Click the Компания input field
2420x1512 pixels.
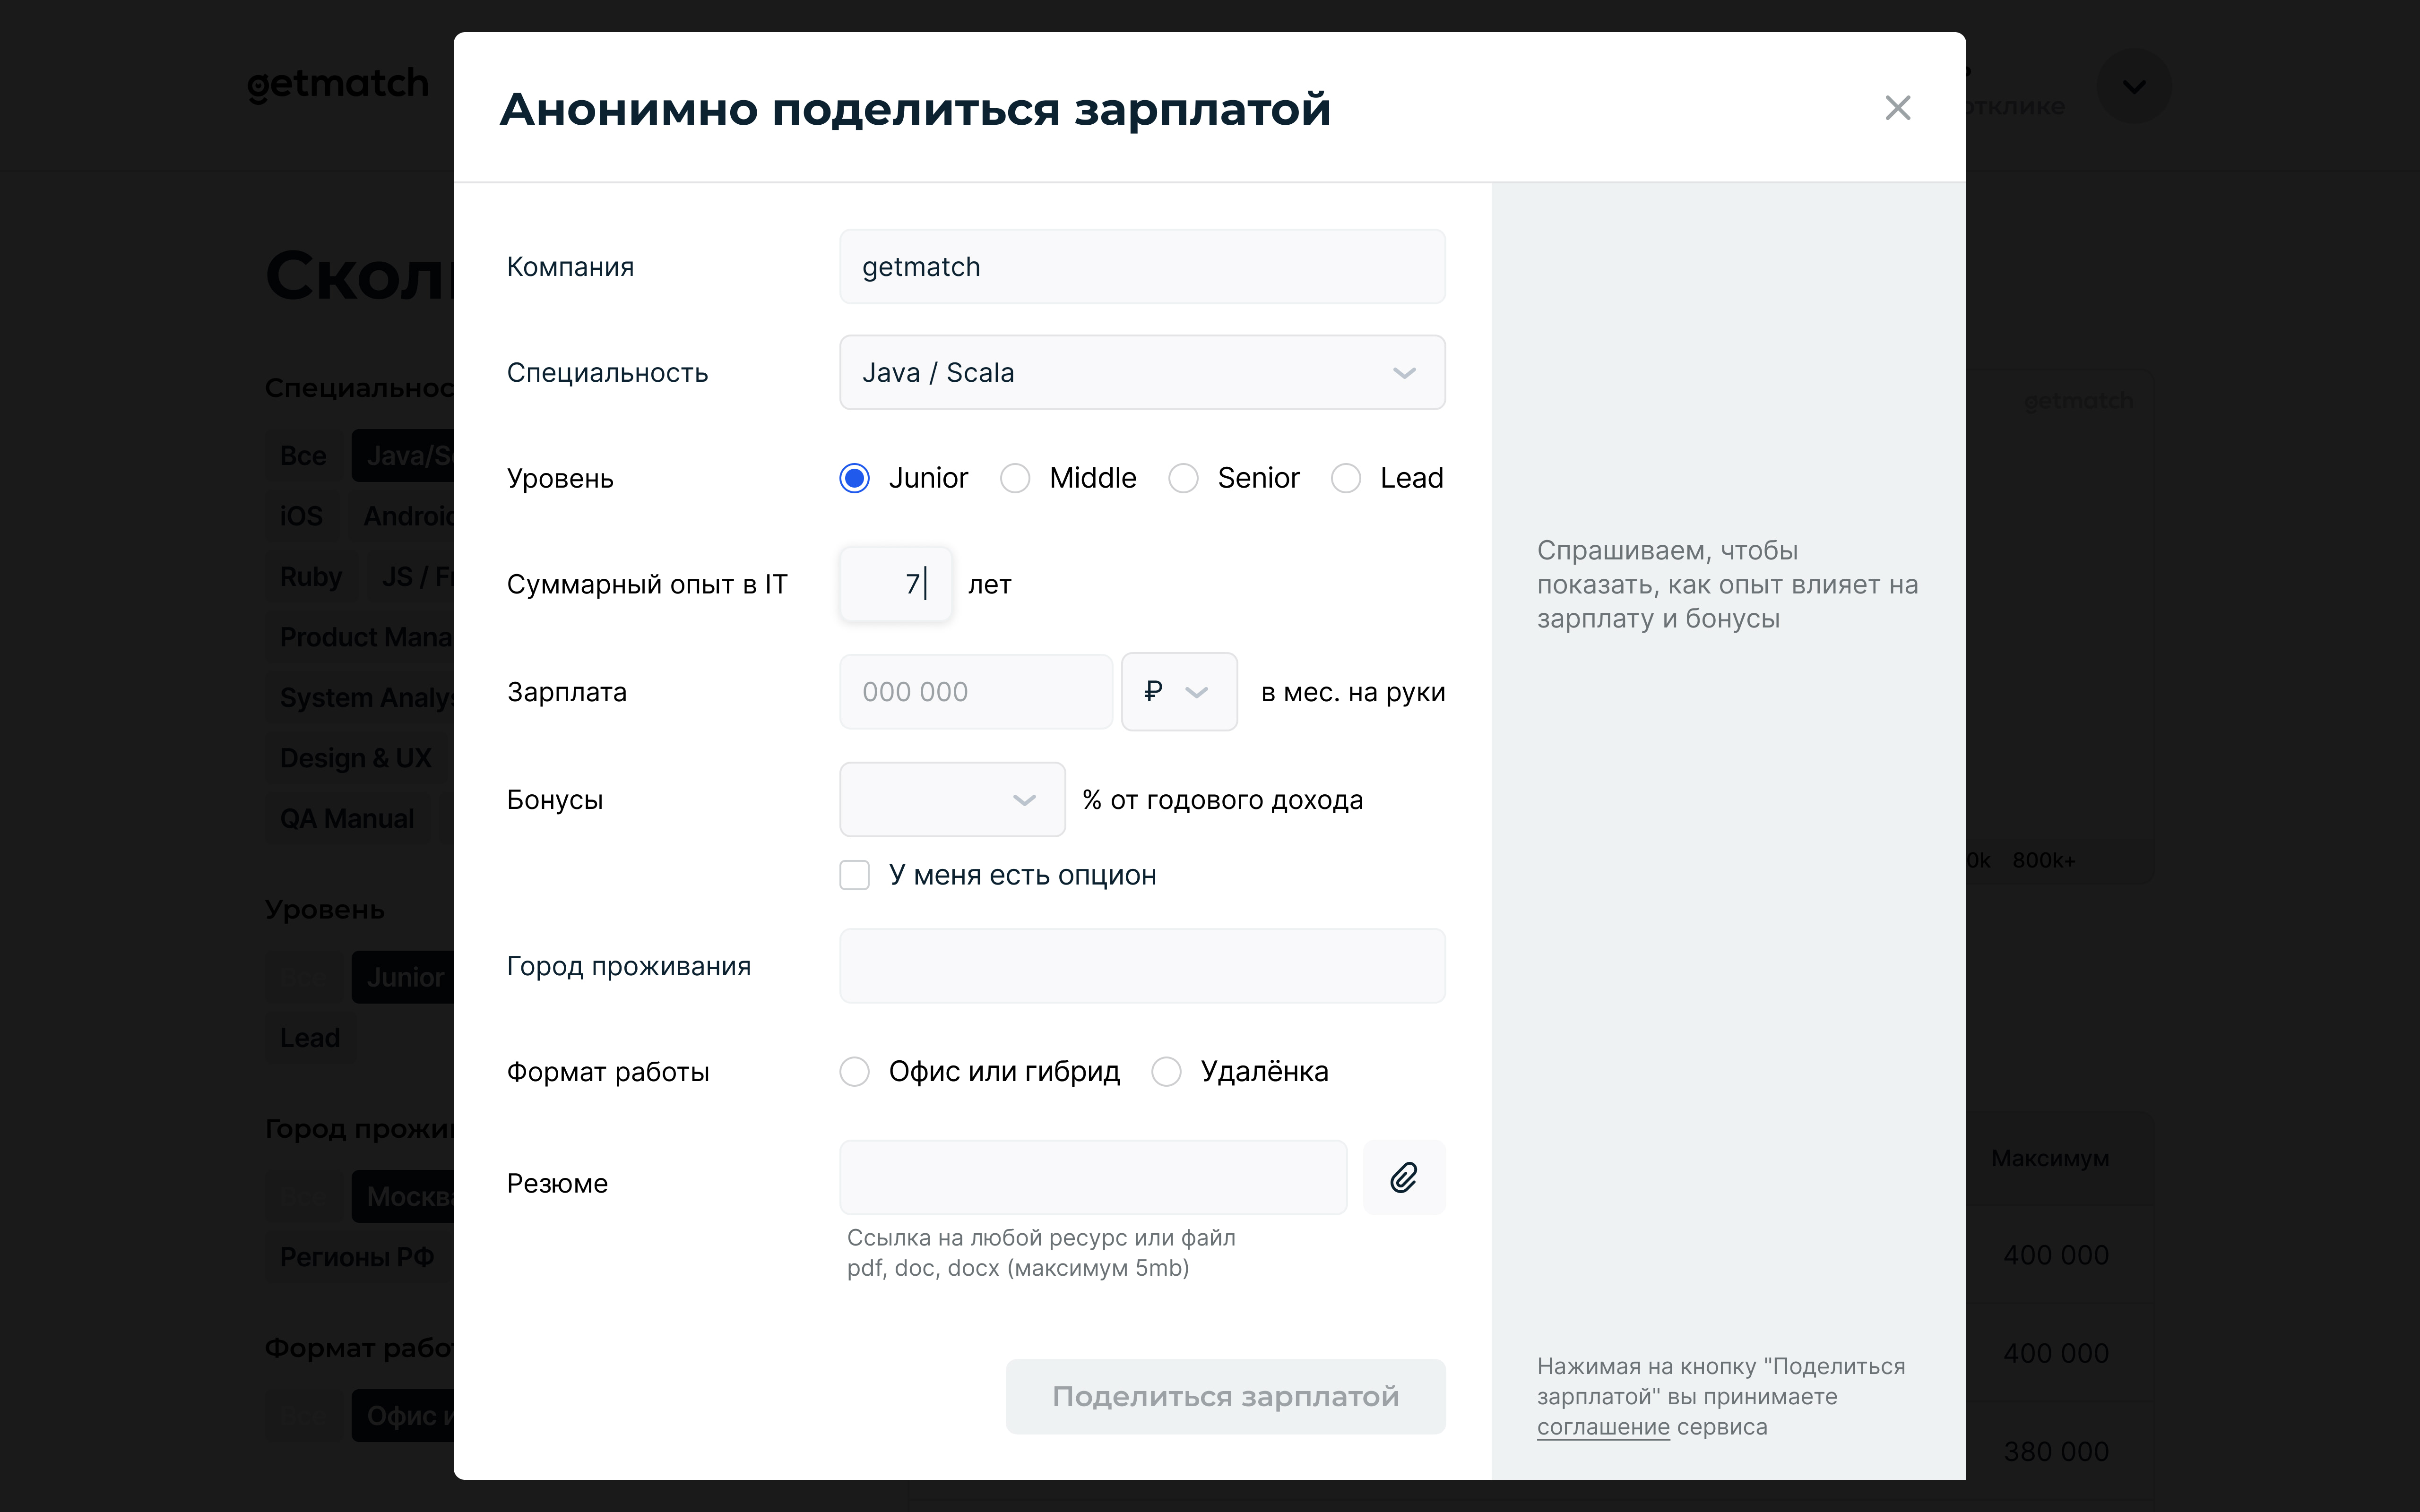click(x=1142, y=267)
